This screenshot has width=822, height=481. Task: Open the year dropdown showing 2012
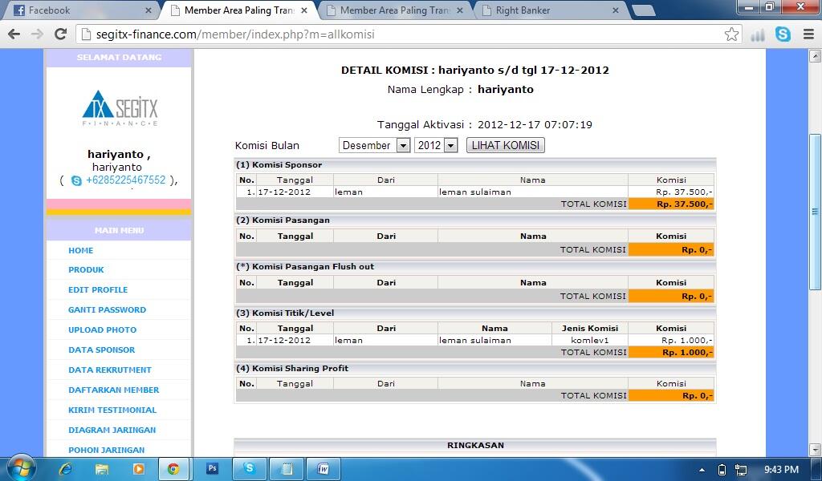(436, 145)
